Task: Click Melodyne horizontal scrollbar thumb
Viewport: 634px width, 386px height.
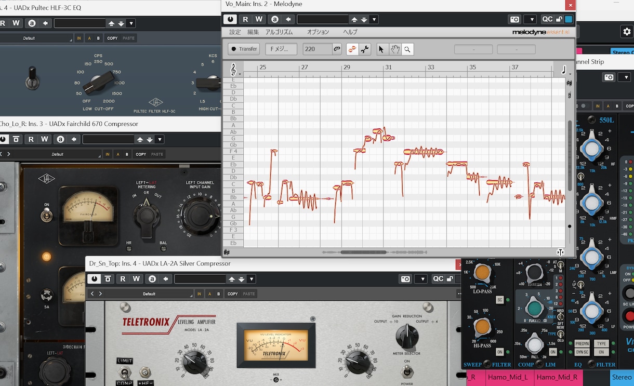Action: coord(363,252)
